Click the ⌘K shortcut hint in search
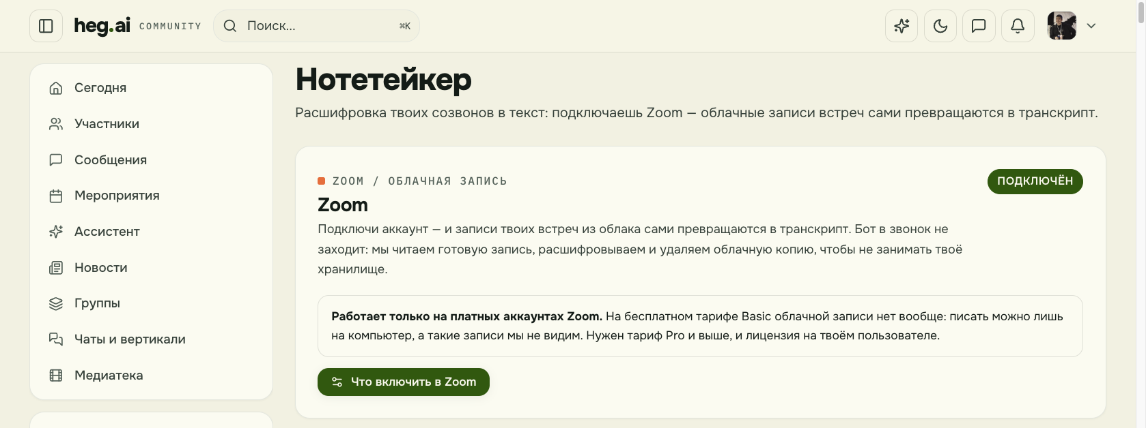The width and height of the screenshot is (1146, 428). [x=405, y=26]
